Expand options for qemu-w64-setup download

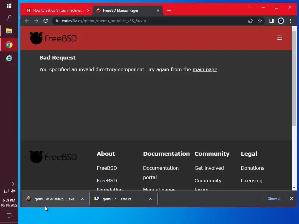pos(83,199)
